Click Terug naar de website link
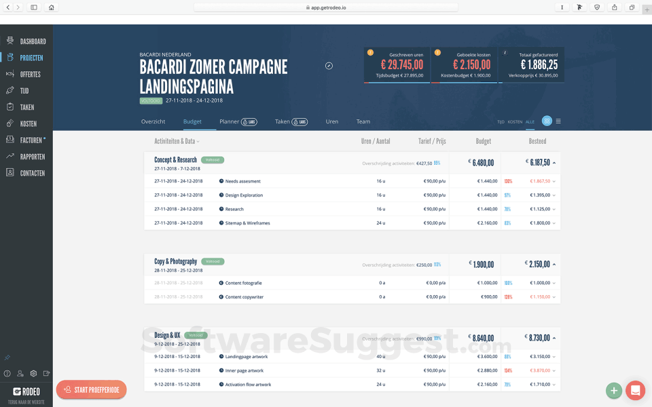652x407 pixels. click(x=26, y=402)
